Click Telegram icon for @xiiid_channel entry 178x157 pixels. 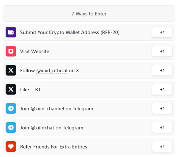coord(11,108)
